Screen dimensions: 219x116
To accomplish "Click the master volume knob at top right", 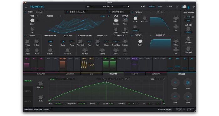I will [184, 7].
